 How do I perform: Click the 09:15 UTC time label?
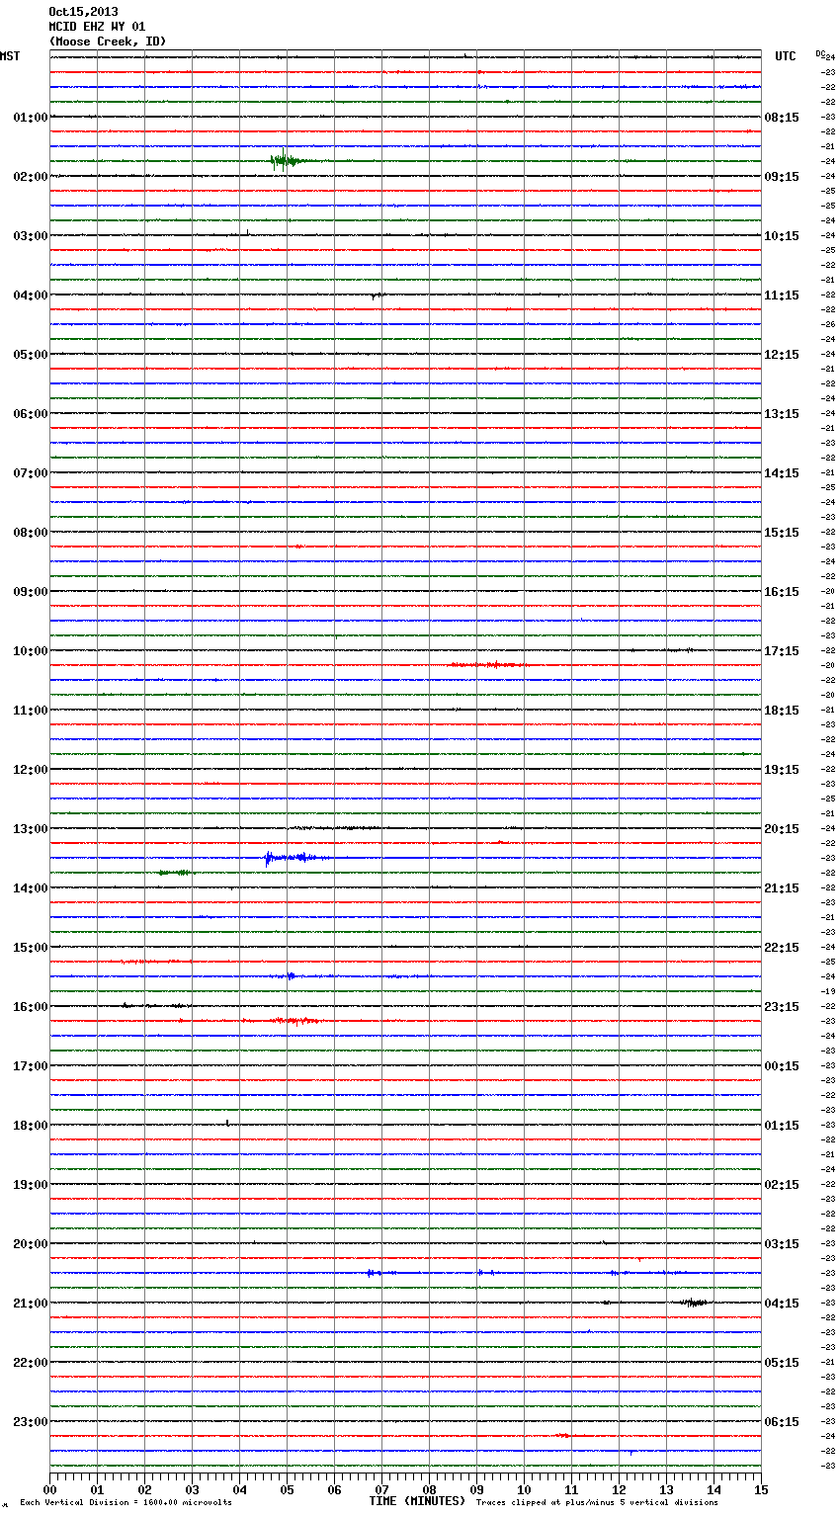click(x=782, y=177)
